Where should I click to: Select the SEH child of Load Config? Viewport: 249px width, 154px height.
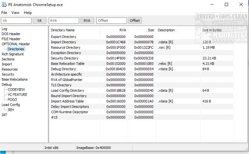[11, 110]
